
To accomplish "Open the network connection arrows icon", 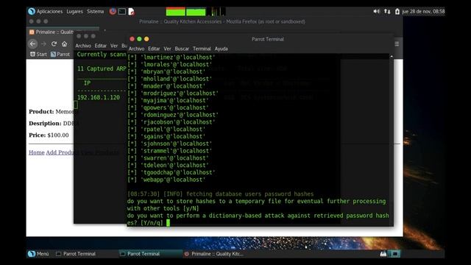I will [387, 12].
